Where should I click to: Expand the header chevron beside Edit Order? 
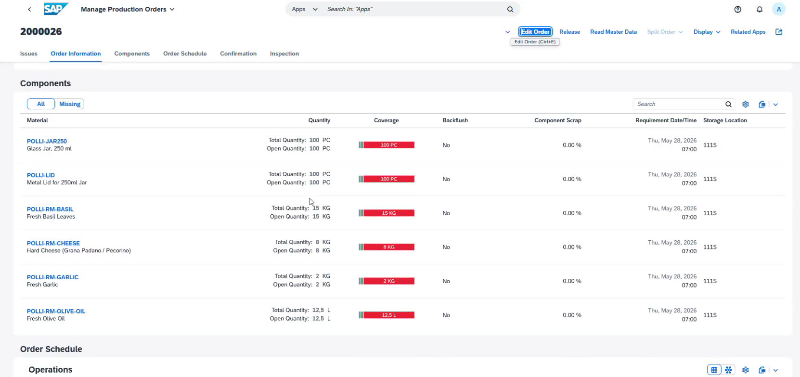pyautogui.click(x=507, y=32)
